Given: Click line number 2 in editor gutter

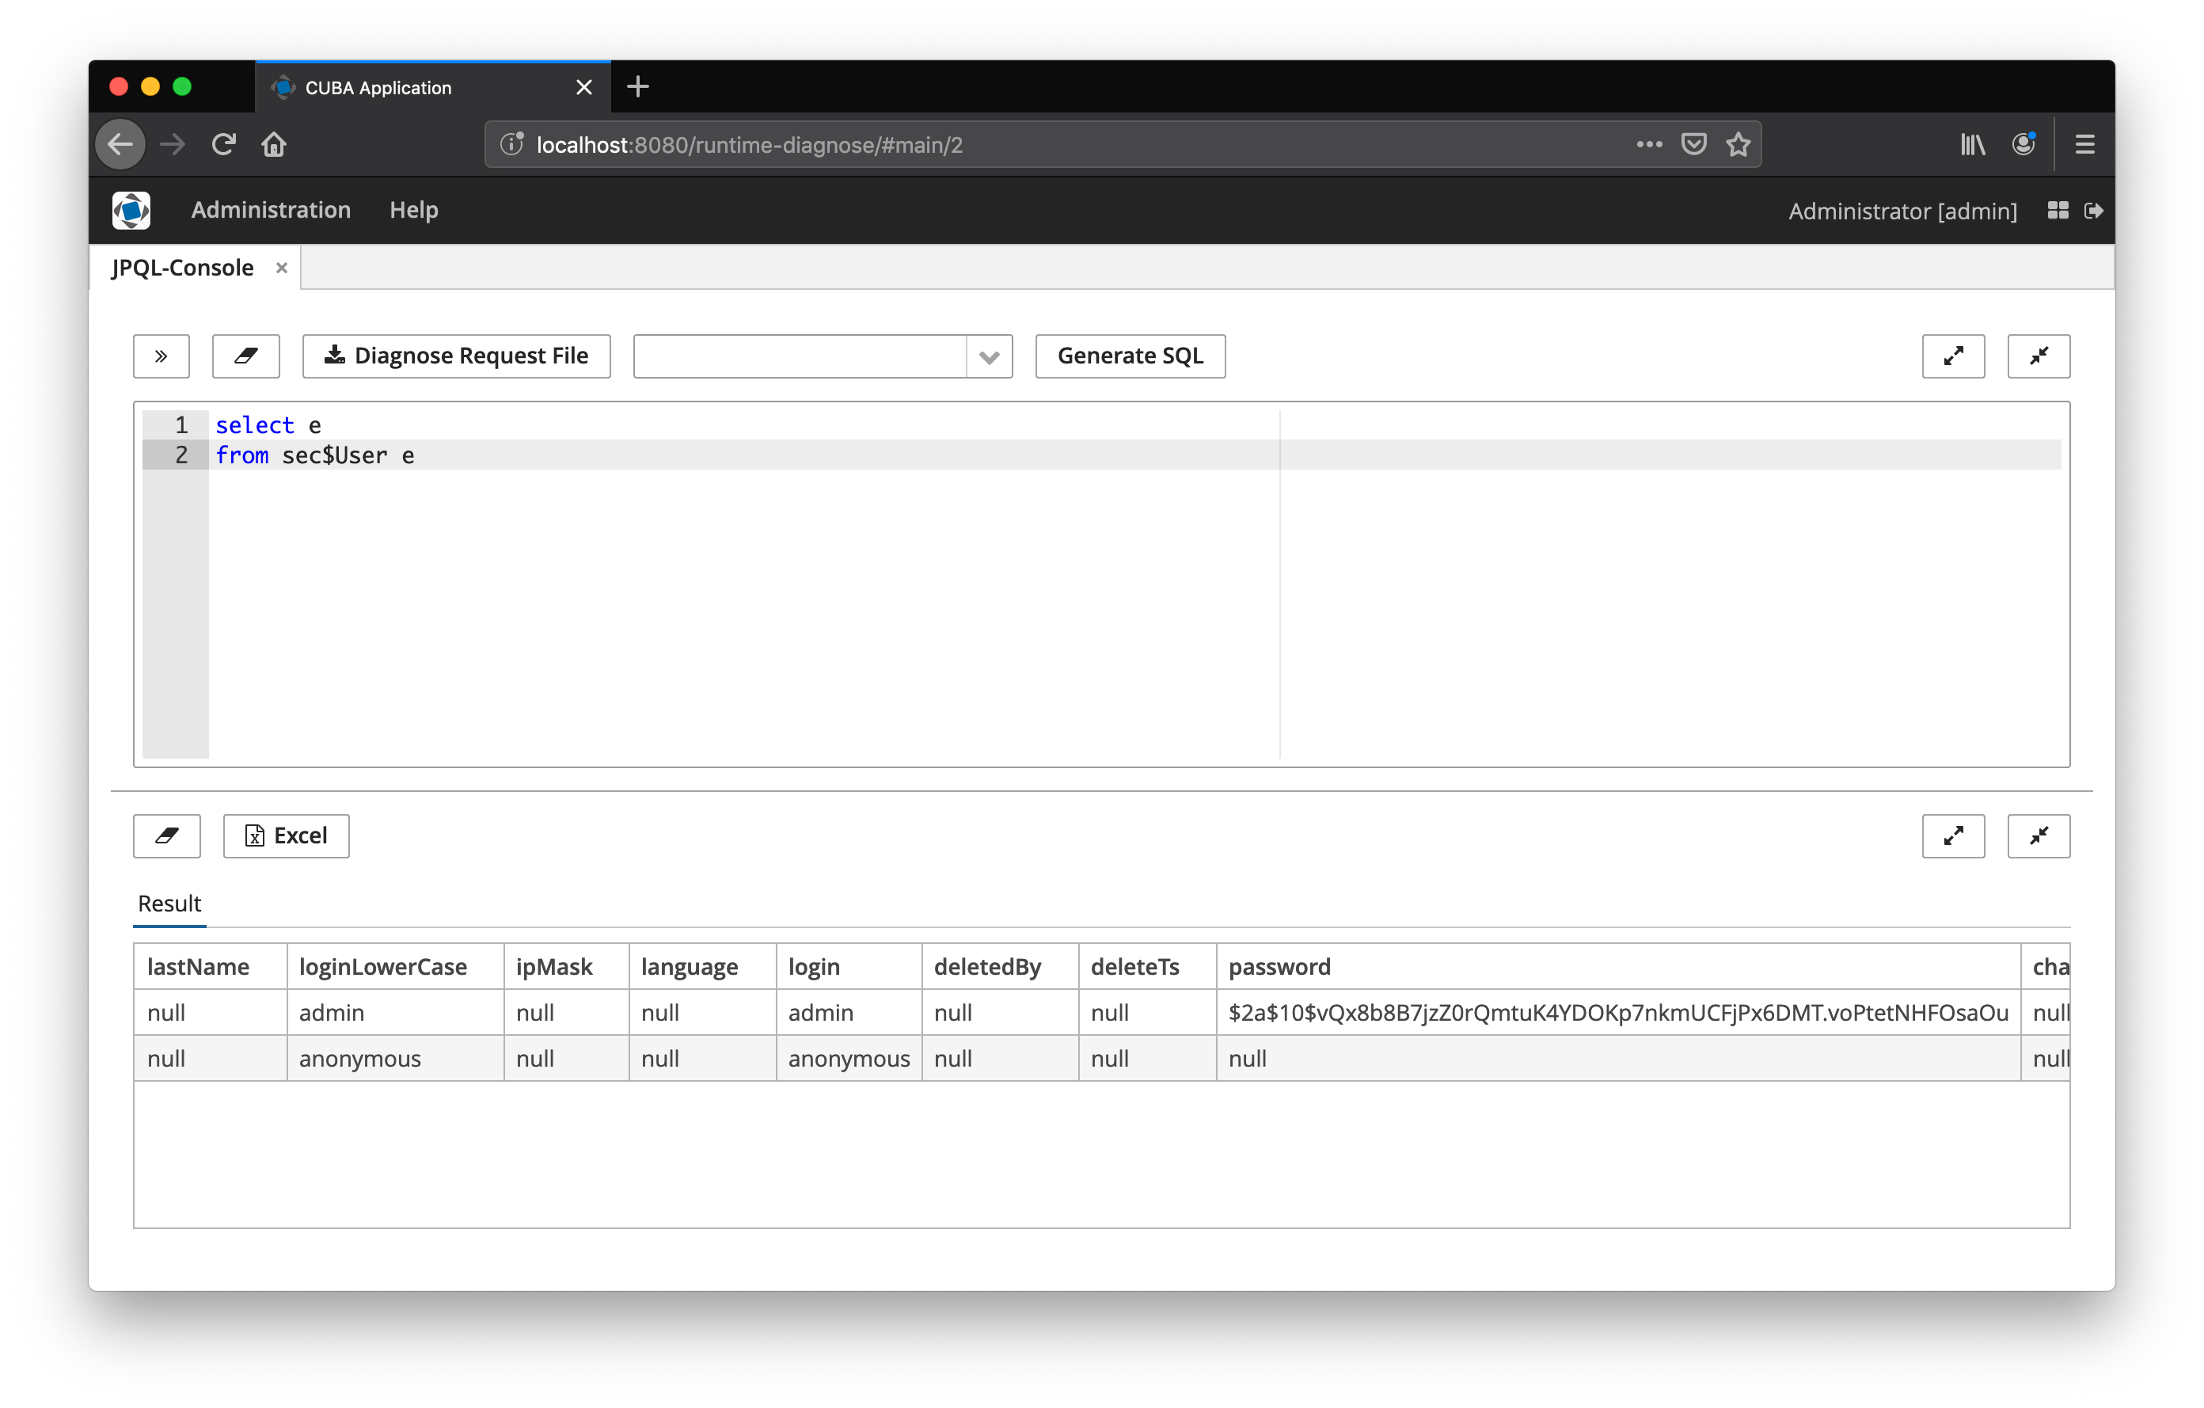Looking at the screenshot, I should [x=181, y=455].
